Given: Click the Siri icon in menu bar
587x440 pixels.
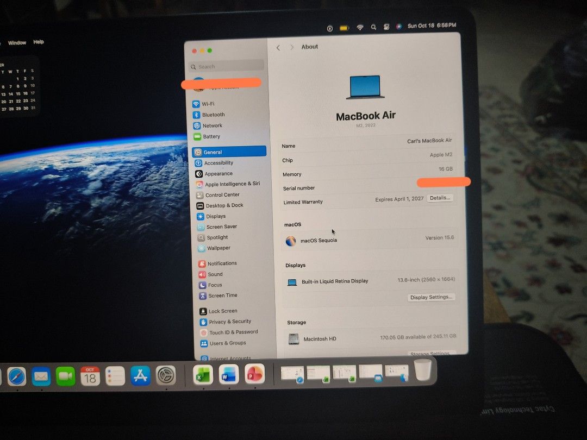Looking at the screenshot, I should tap(399, 26).
